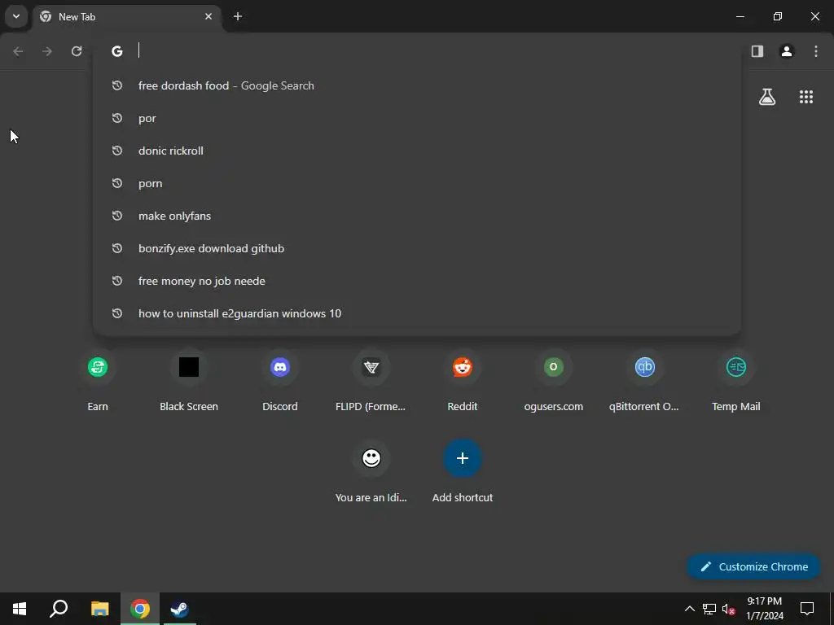Open the Temp Mail shortcut

pyautogui.click(x=735, y=382)
